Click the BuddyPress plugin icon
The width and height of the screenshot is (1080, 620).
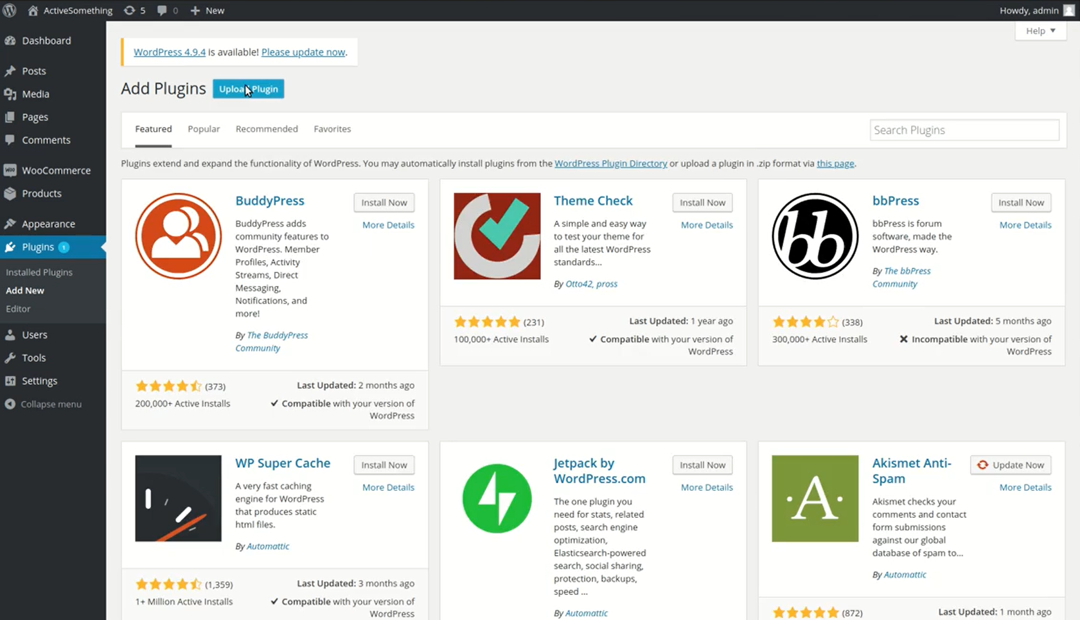pyautogui.click(x=178, y=236)
